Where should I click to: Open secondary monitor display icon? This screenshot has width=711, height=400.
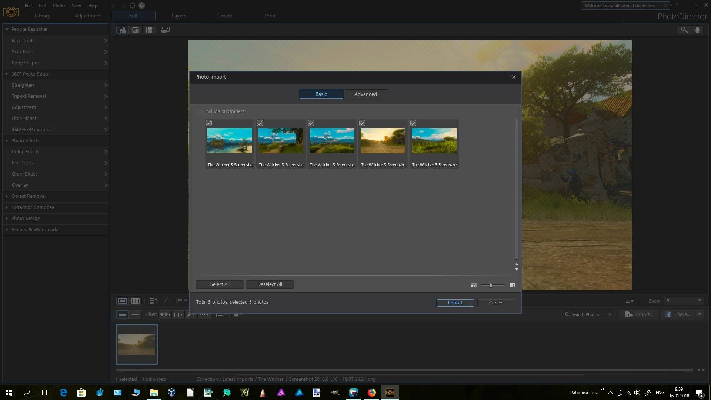pyautogui.click(x=166, y=30)
